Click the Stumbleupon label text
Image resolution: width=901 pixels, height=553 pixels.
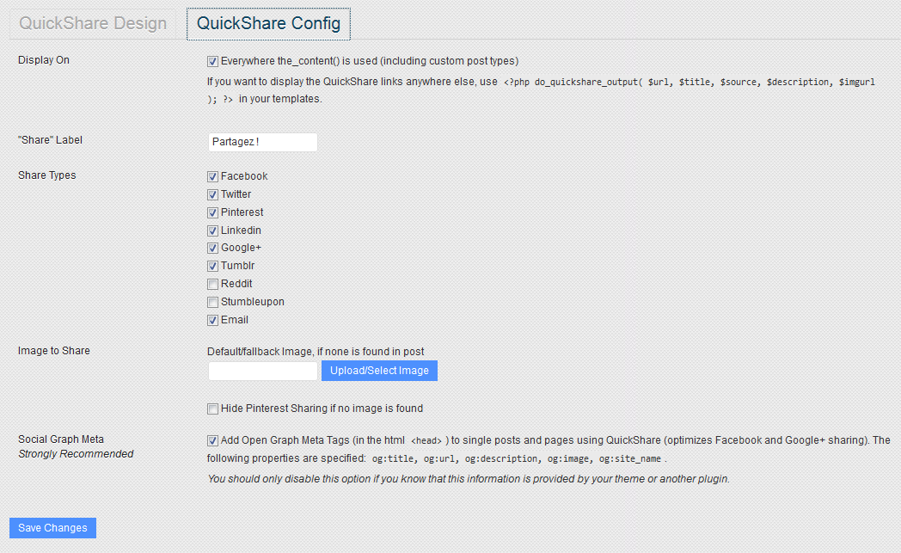point(252,302)
